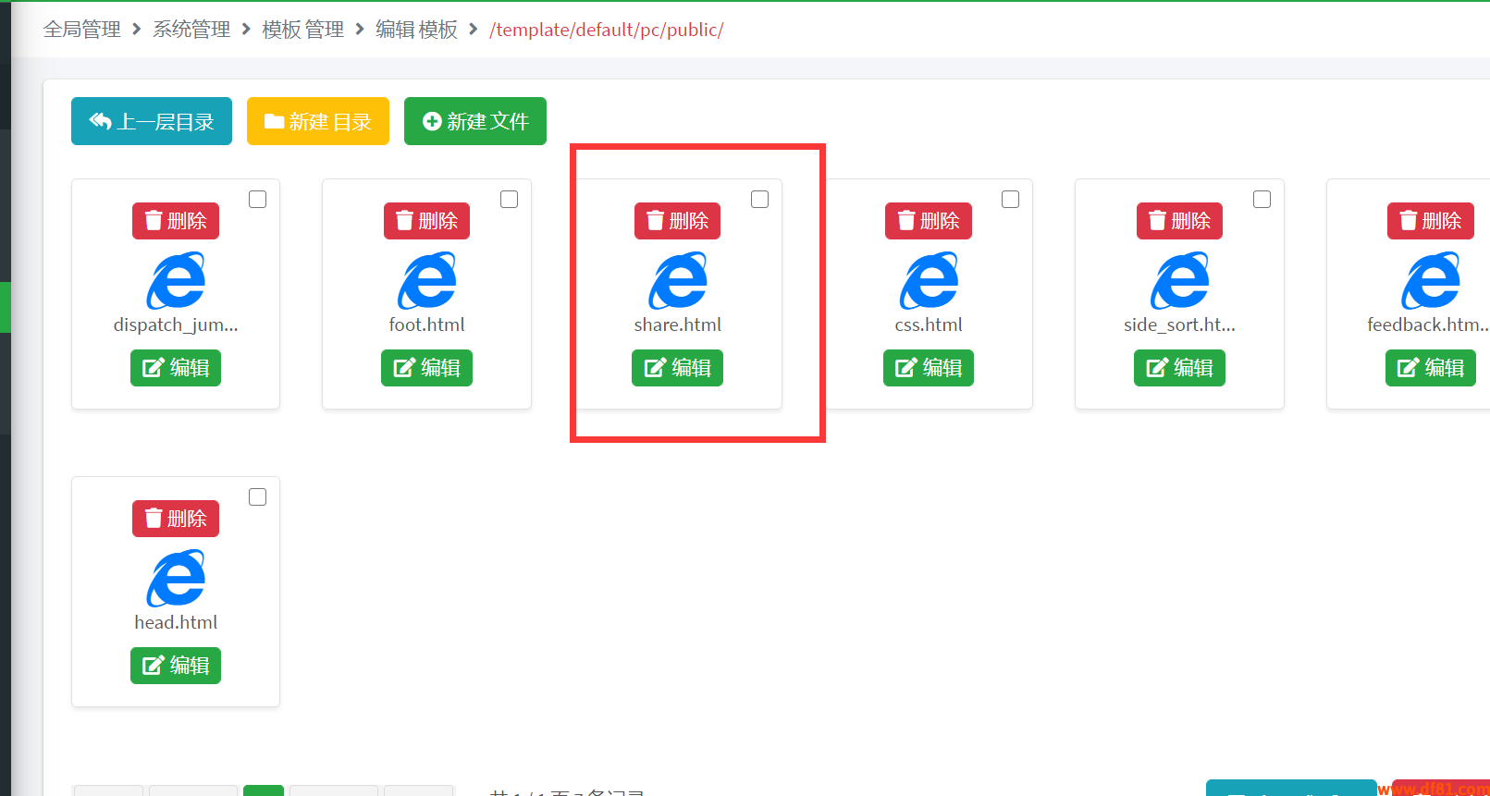Edit the side_sort.ht... file
This screenshot has width=1490, height=796.
[1179, 368]
